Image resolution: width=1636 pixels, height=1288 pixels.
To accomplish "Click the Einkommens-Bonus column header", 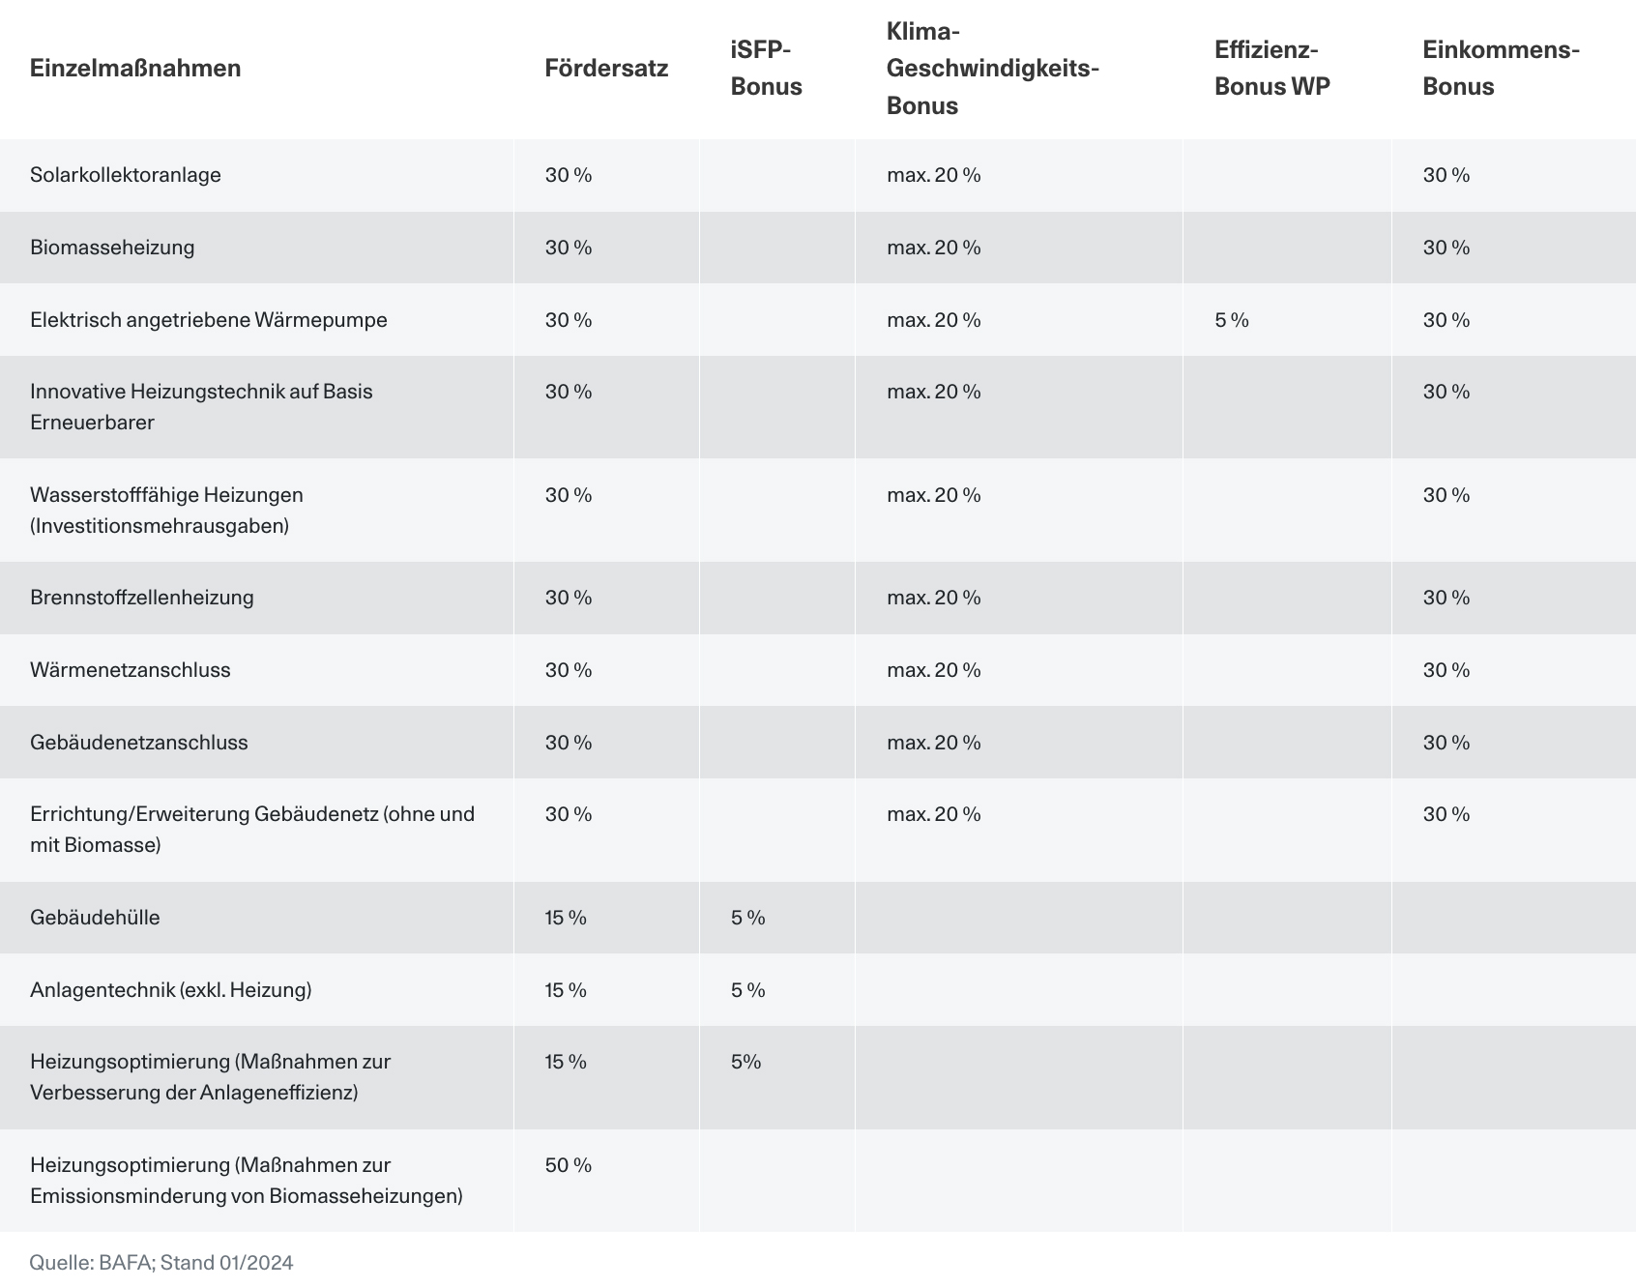I will tap(1501, 68).
